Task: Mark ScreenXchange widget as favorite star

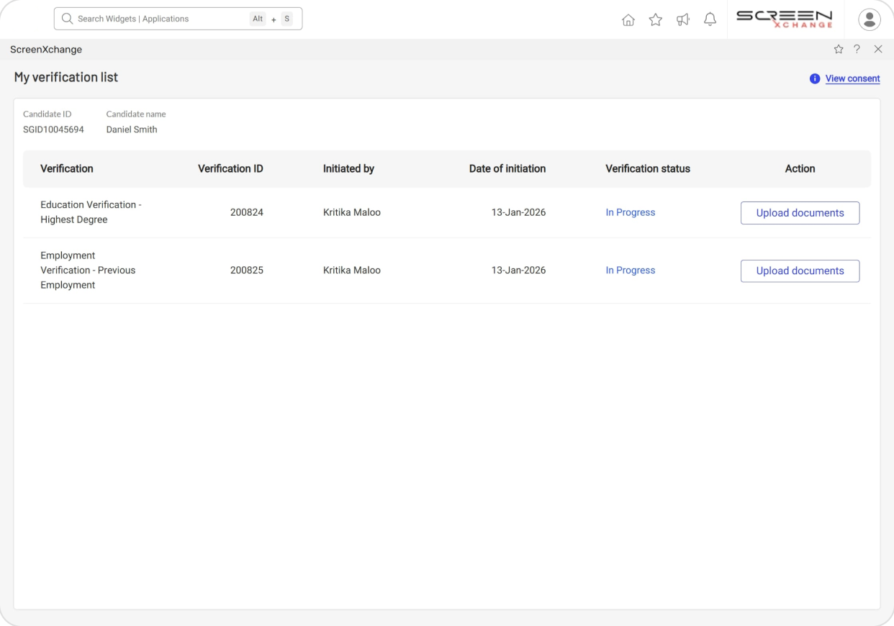Action: [x=838, y=49]
